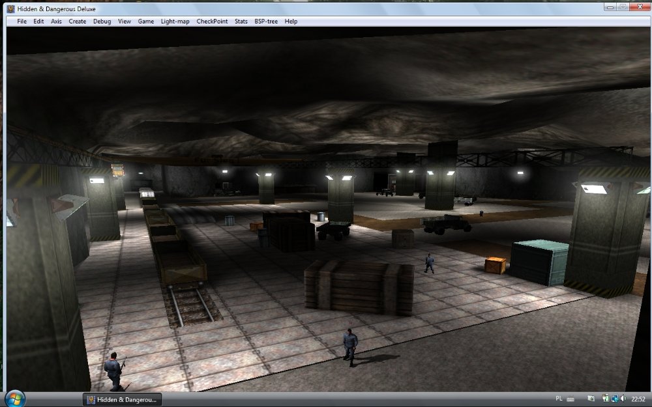The image size is (652, 407).
Task: Open the Edit menu
Action: (x=38, y=21)
